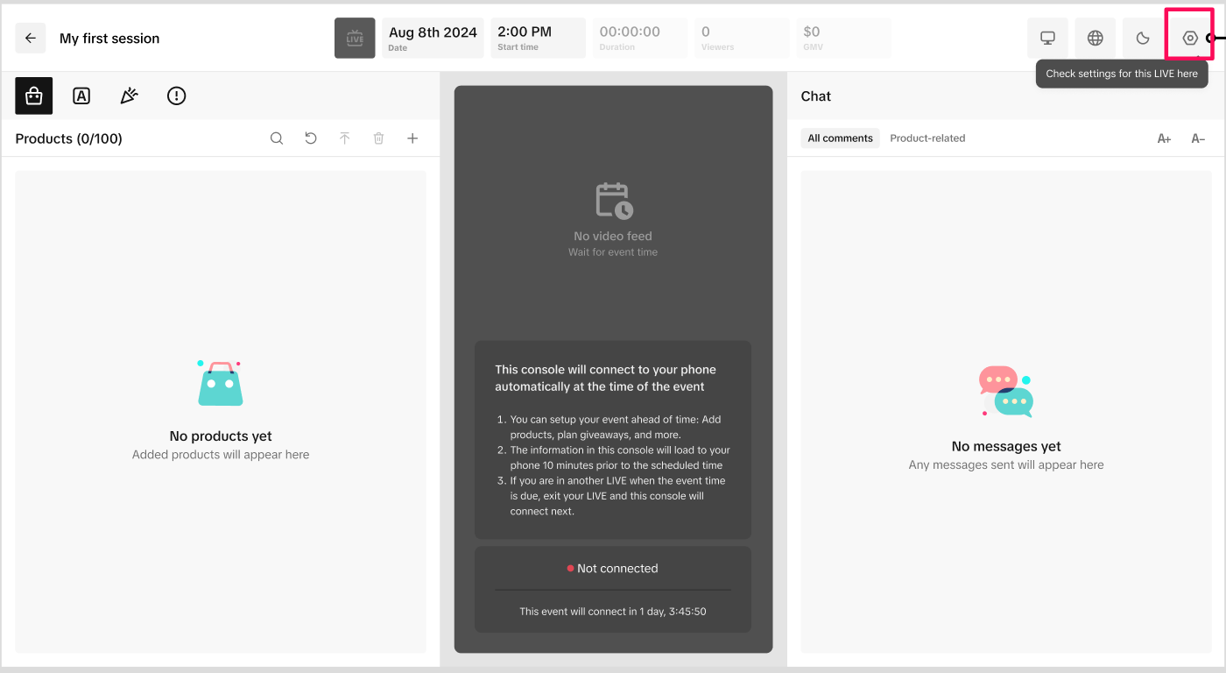This screenshot has height=673, width=1226.
Task: Open the exclamation alert tab icon
Action: click(x=176, y=96)
